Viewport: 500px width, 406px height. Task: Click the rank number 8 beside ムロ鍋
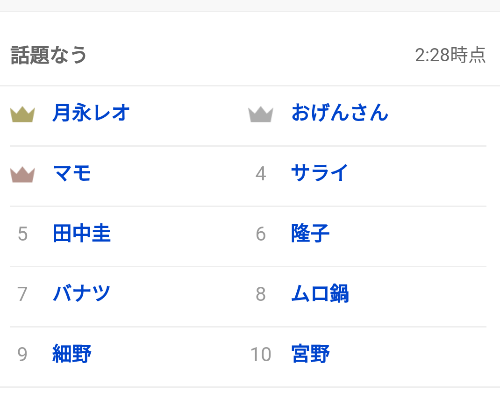point(261,294)
